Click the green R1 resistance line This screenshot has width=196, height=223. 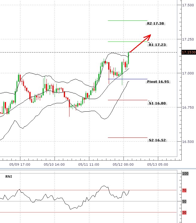128,42
